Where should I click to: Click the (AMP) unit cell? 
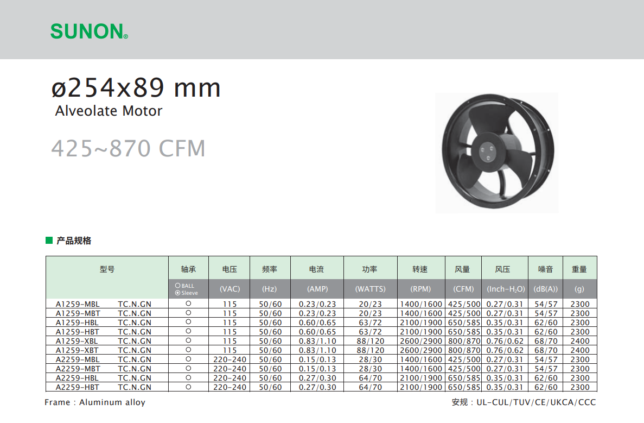[317, 289]
